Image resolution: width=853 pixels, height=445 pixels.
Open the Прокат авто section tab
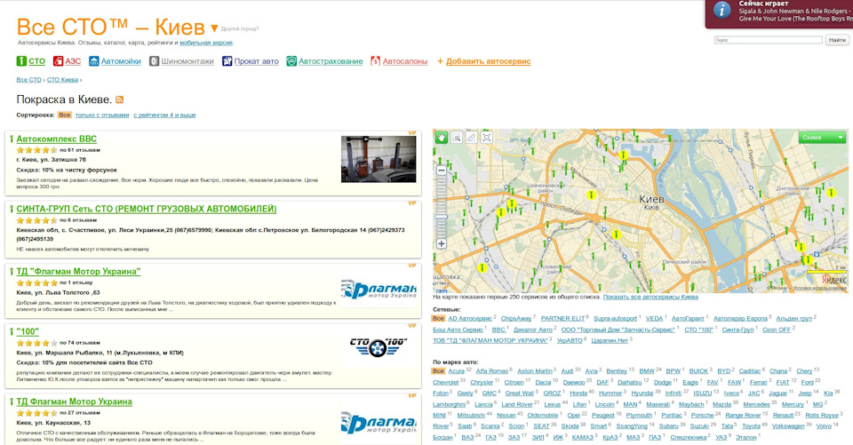[x=256, y=61]
